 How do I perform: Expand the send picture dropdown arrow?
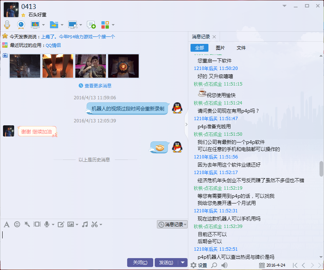click(x=77, y=225)
